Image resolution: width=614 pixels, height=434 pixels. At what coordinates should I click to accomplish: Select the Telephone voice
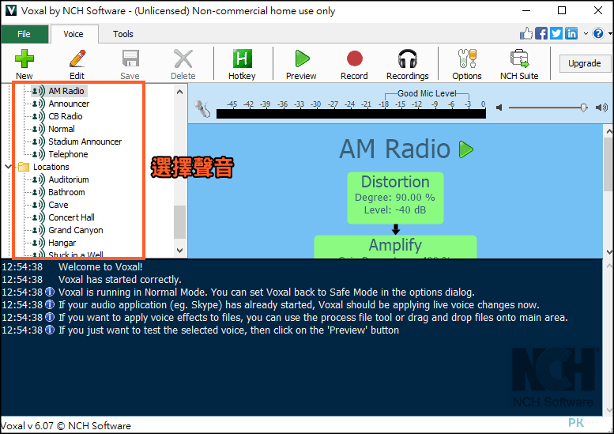point(68,154)
